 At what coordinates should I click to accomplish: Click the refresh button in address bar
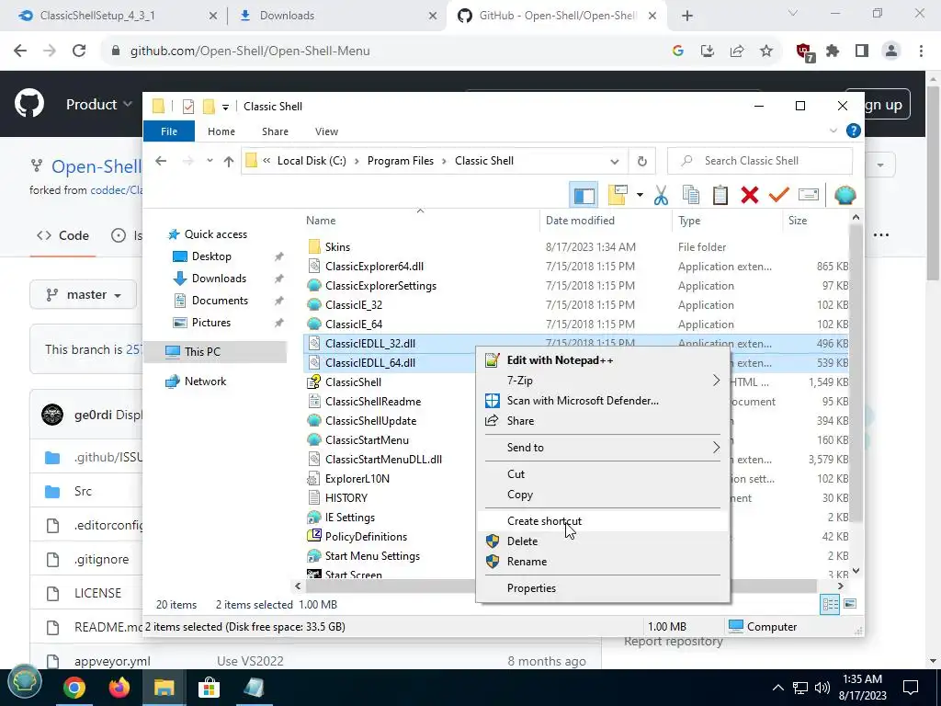pos(641,161)
